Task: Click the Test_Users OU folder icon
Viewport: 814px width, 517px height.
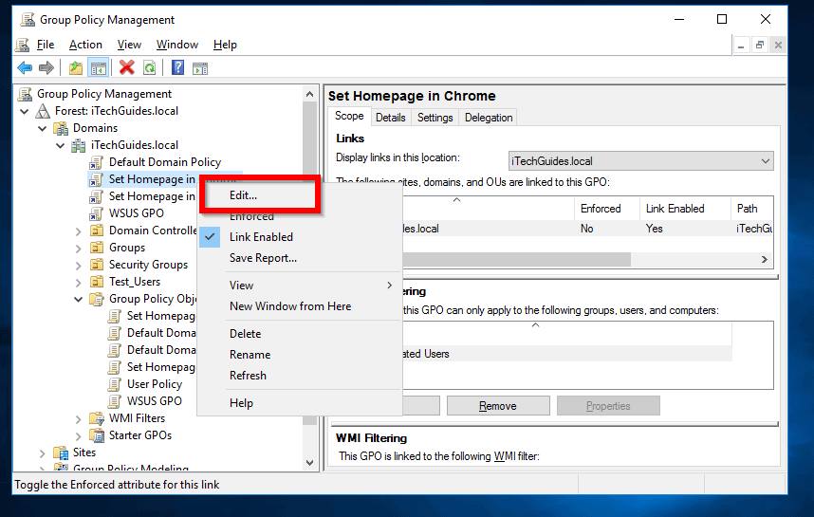Action: pos(97,282)
